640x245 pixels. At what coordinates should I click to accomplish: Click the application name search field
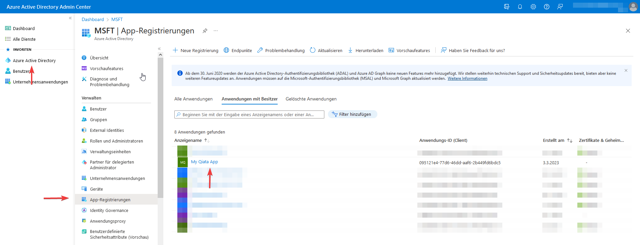(x=249, y=114)
